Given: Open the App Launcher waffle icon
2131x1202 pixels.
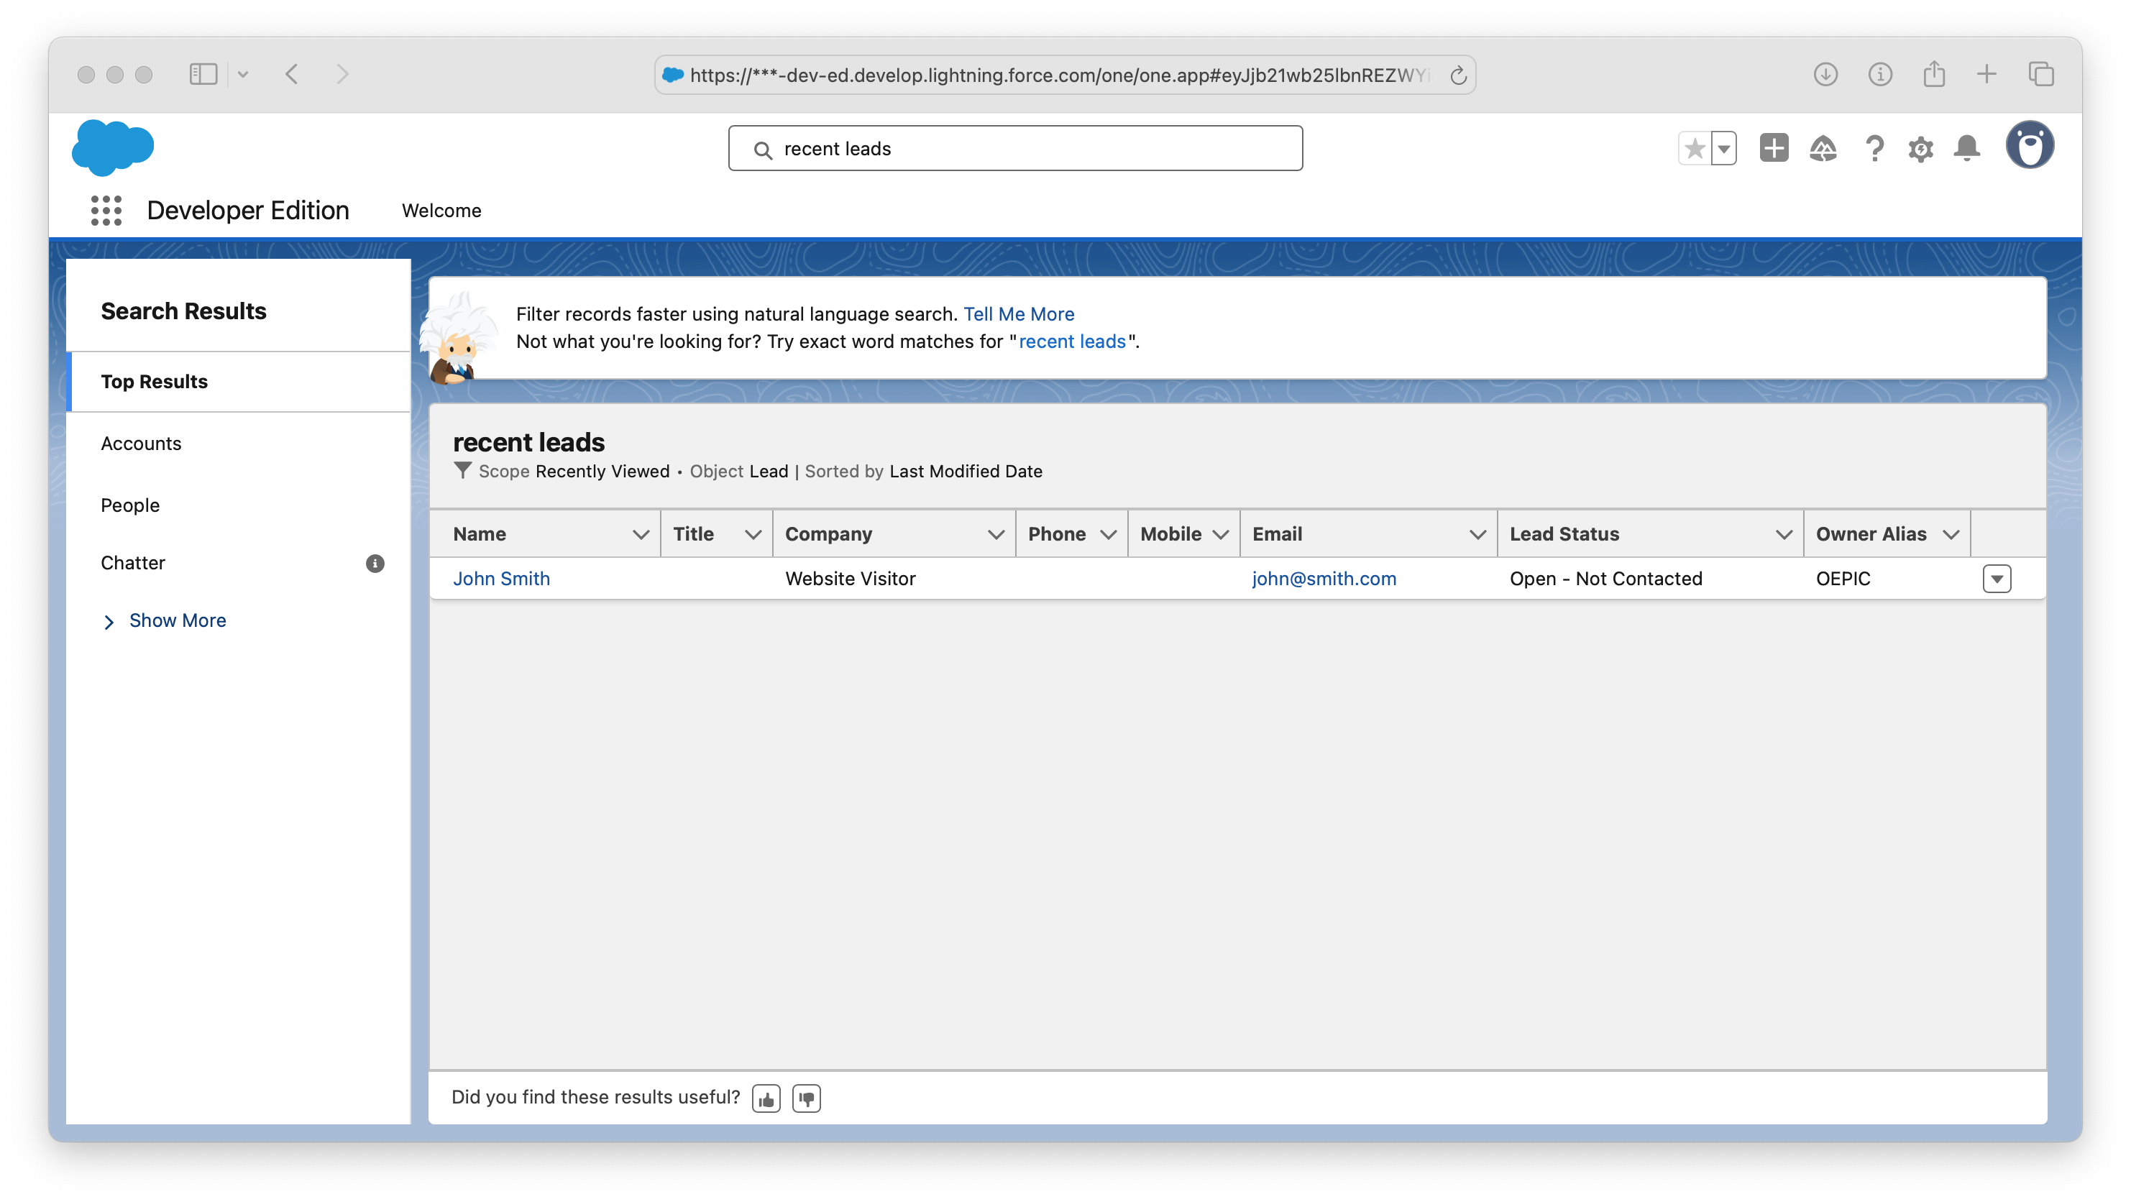Looking at the screenshot, I should [106, 210].
